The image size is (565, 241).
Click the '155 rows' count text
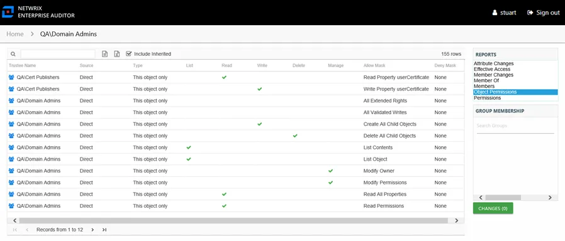[x=451, y=54]
